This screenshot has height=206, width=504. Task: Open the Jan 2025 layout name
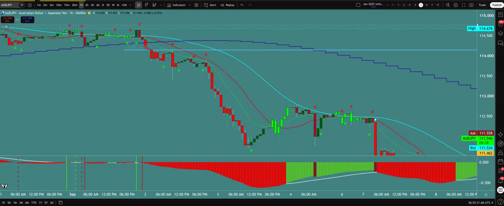[373, 4]
